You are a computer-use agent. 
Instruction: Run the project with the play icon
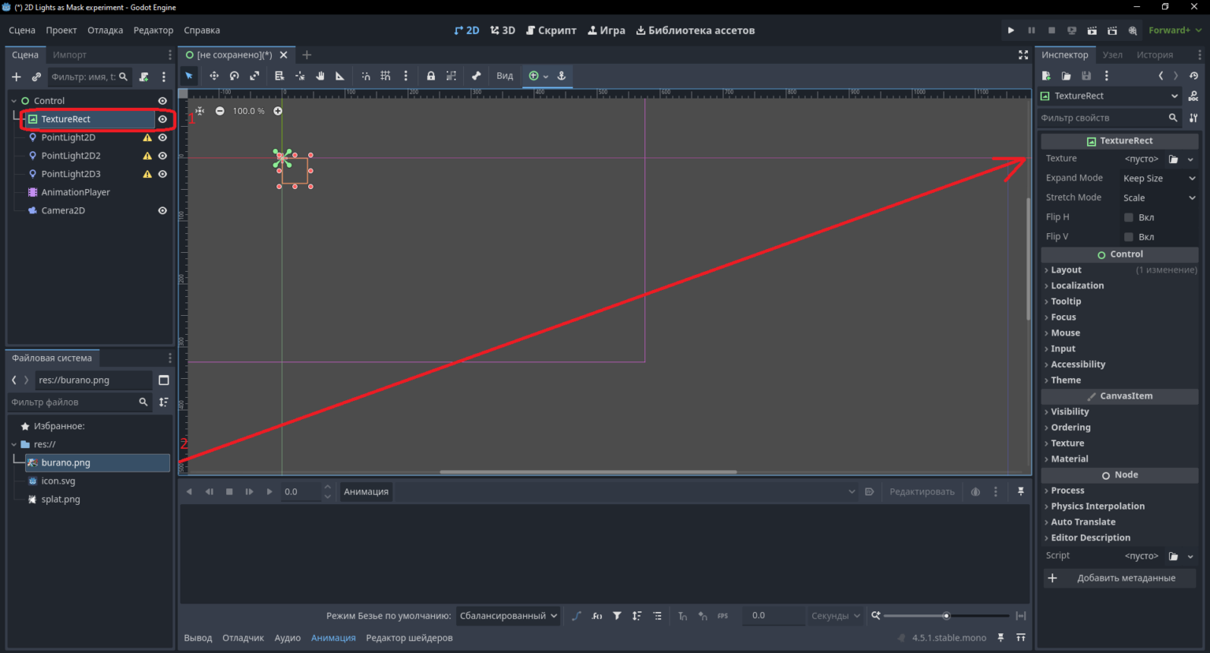pyautogui.click(x=1011, y=31)
